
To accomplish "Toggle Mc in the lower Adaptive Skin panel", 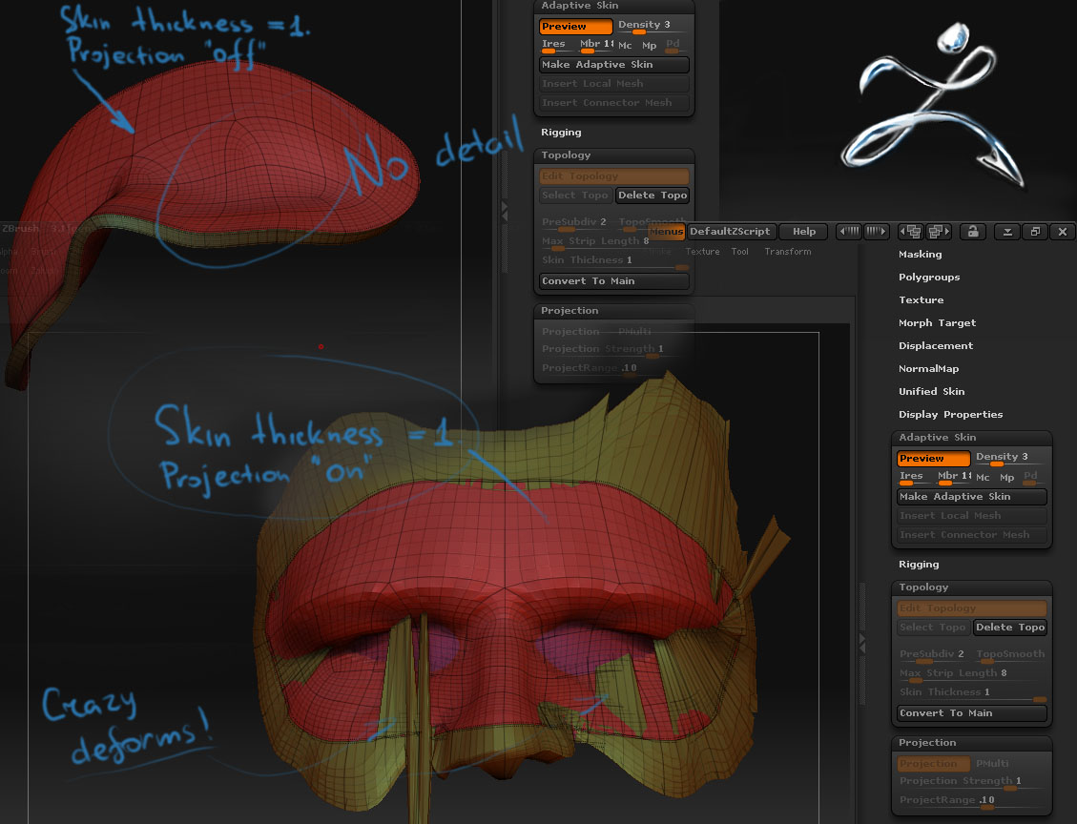I will coord(983,477).
